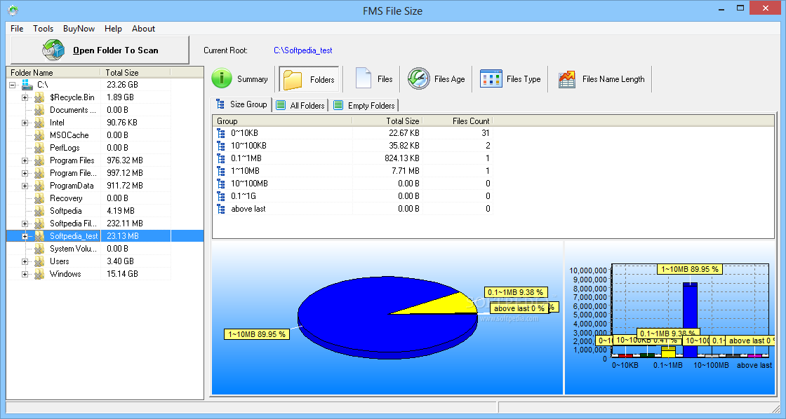Open the About menu
Screen dimensions: 786x419
[x=143, y=29]
